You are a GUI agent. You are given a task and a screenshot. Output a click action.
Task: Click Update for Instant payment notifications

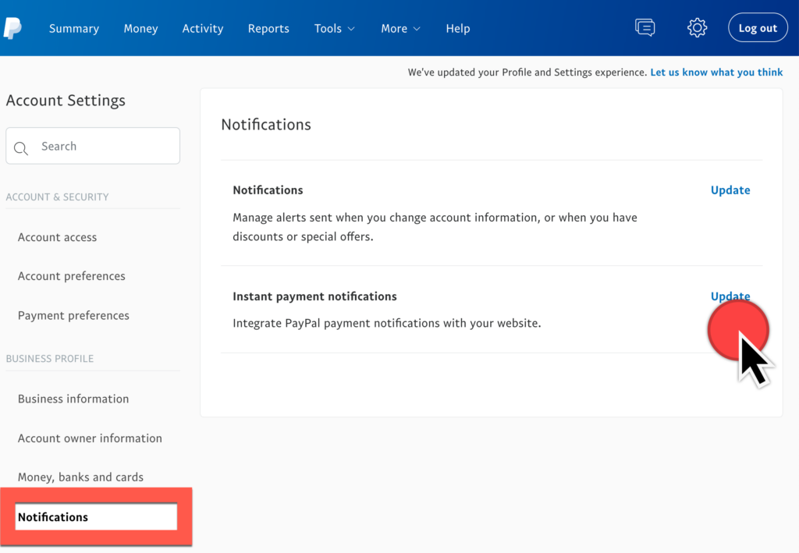click(730, 296)
